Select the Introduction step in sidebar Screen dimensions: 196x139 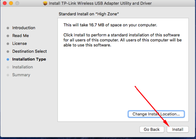[24, 28]
